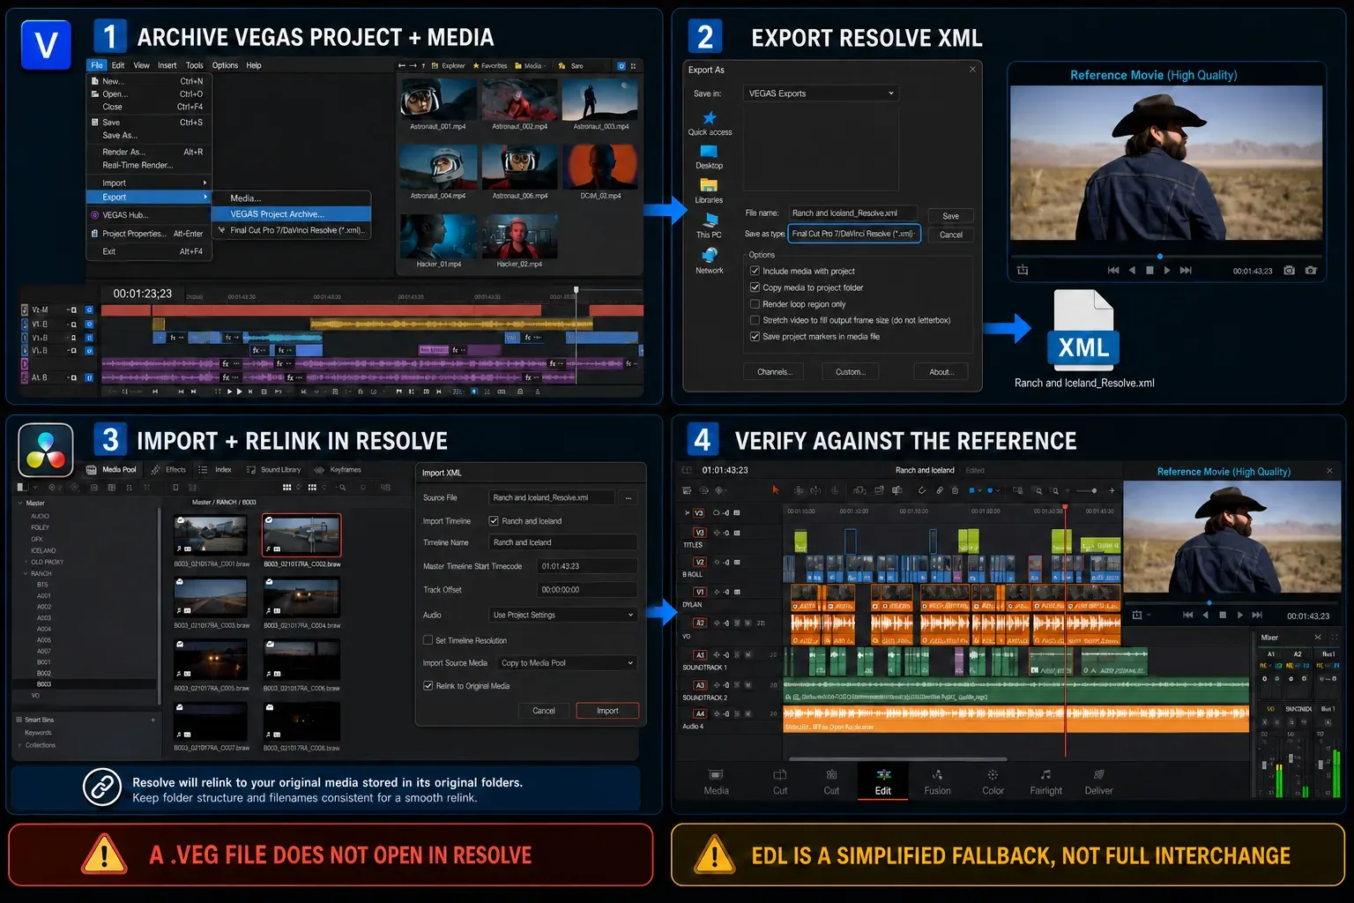Switch to the Fusion page icon

(937, 774)
